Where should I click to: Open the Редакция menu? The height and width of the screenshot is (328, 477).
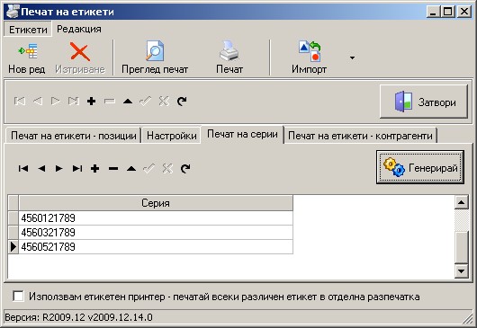coord(79,29)
